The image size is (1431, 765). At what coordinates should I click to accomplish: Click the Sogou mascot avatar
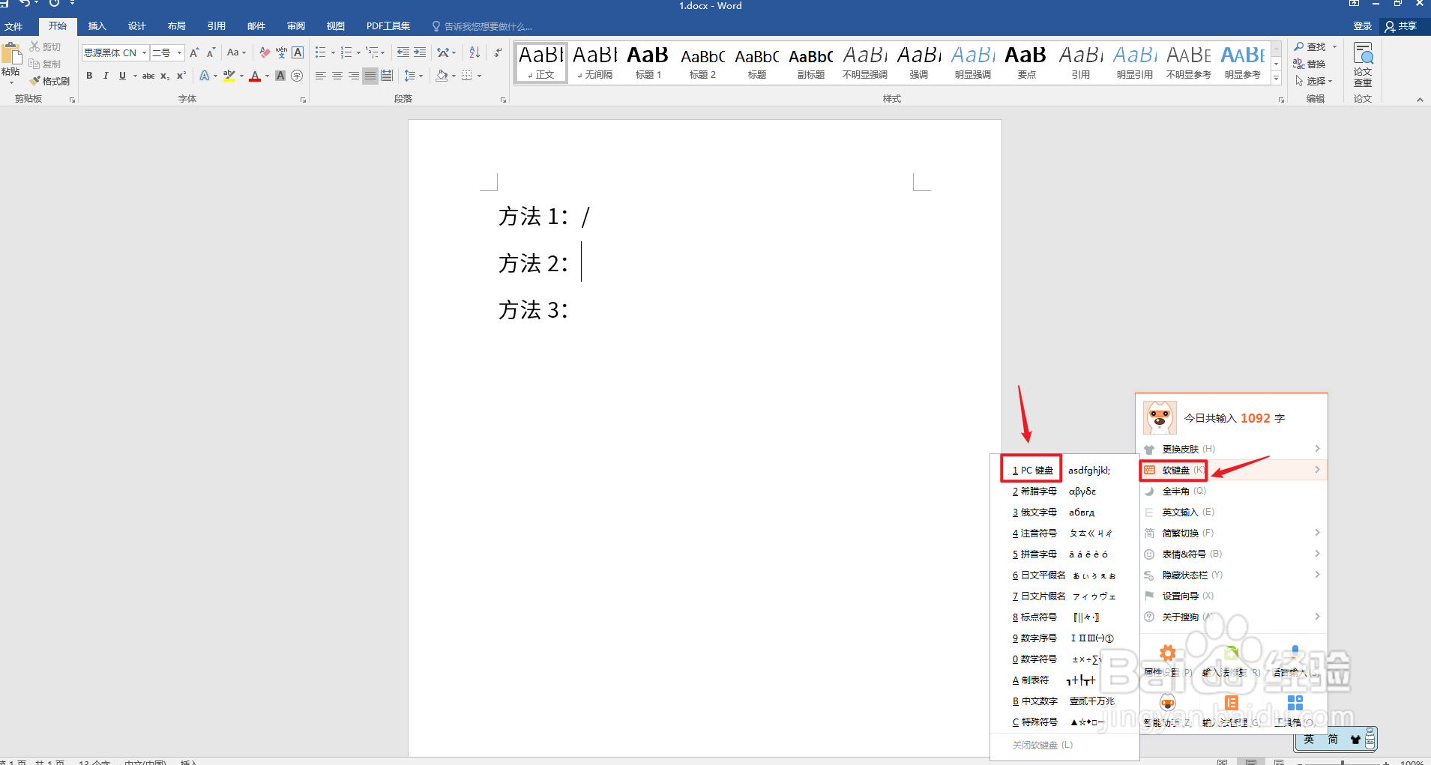tap(1160, 418)
